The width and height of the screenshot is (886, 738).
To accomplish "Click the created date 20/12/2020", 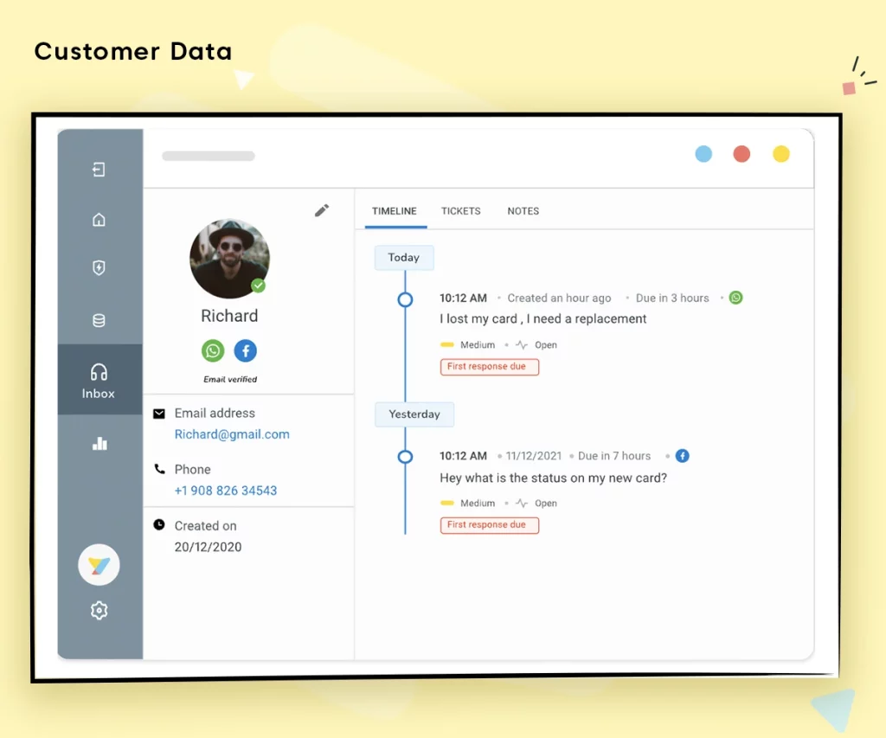I will (208, 547).
